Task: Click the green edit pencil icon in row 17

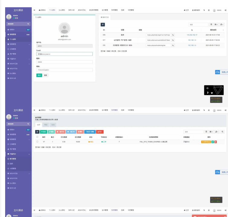Action: click(x=213, y=141)
